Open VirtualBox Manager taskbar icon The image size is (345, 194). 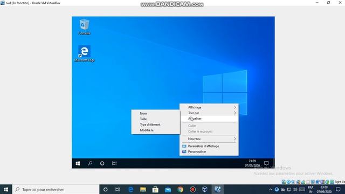205,189
